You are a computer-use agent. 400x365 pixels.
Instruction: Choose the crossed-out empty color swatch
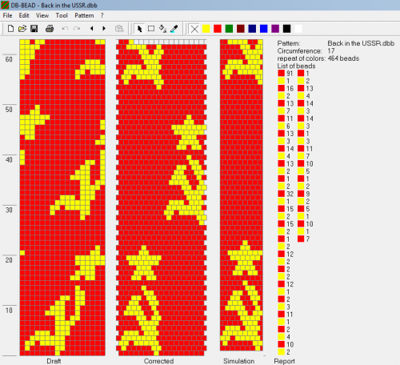194,29
